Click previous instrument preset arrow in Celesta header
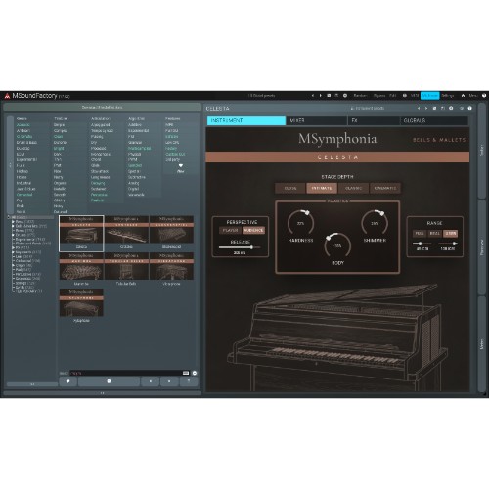Screen dimensions: 489x489 click(x=419, y=108)
